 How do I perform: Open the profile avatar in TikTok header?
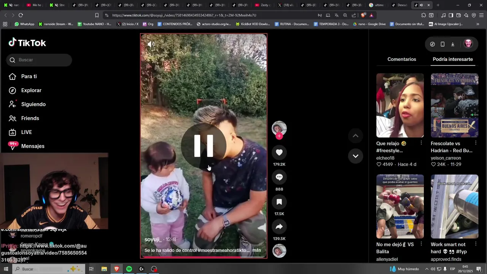(x=468, y=44)
